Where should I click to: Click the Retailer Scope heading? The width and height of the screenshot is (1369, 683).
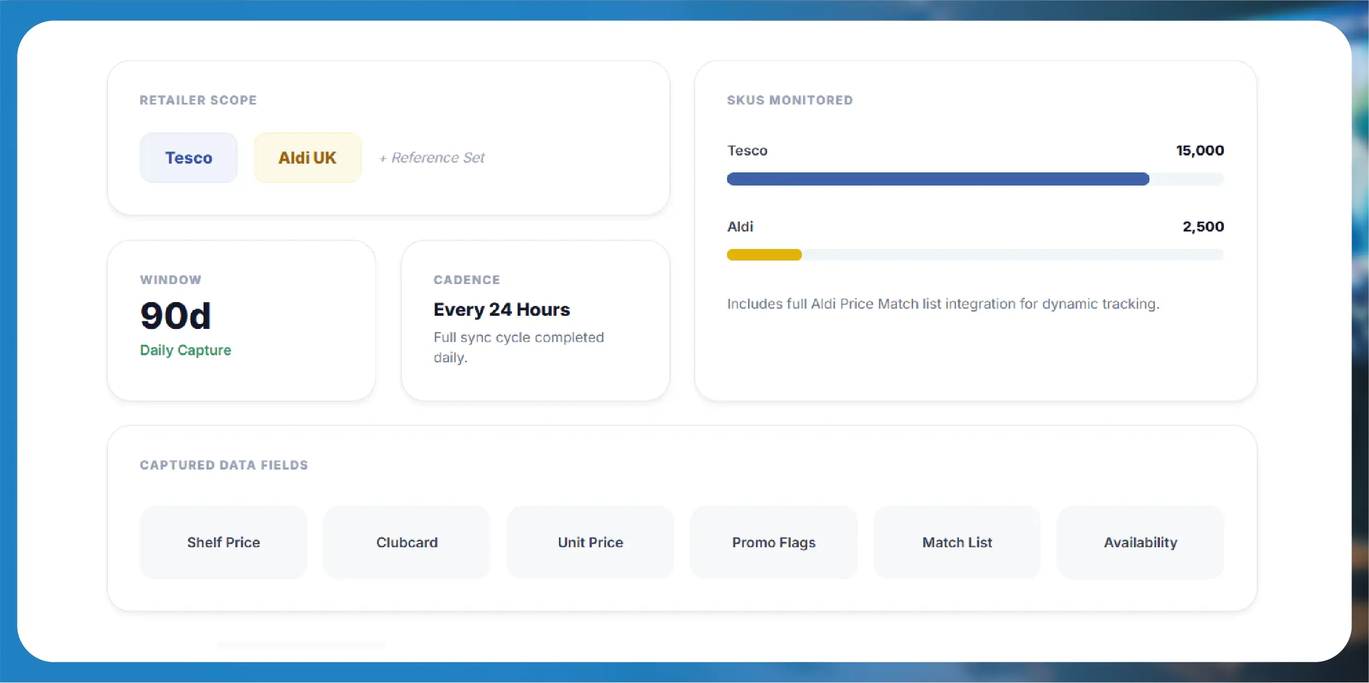coord(198,100)
